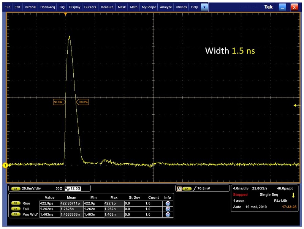304x229 pixels.
Task: Open the Horiz/Acq menu
Action: (47, 7)
